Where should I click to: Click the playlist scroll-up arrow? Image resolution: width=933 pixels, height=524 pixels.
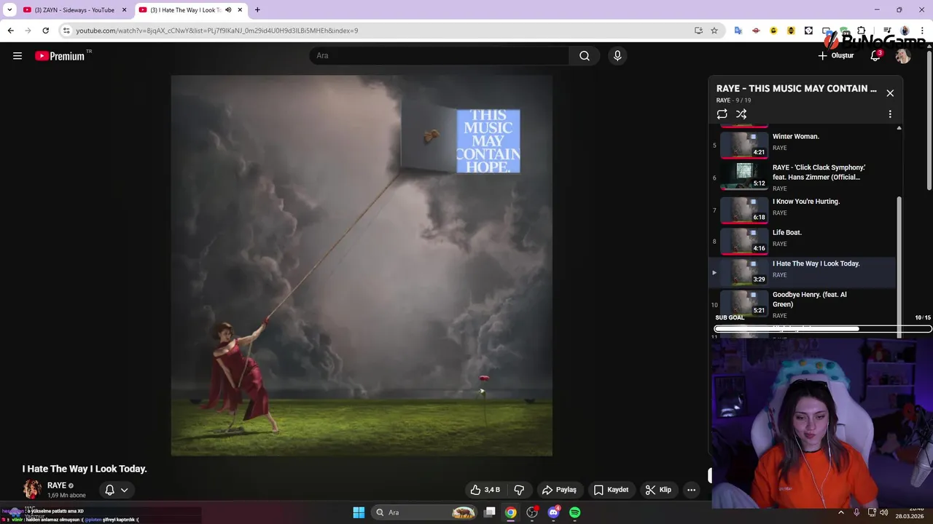pos(899,128)
